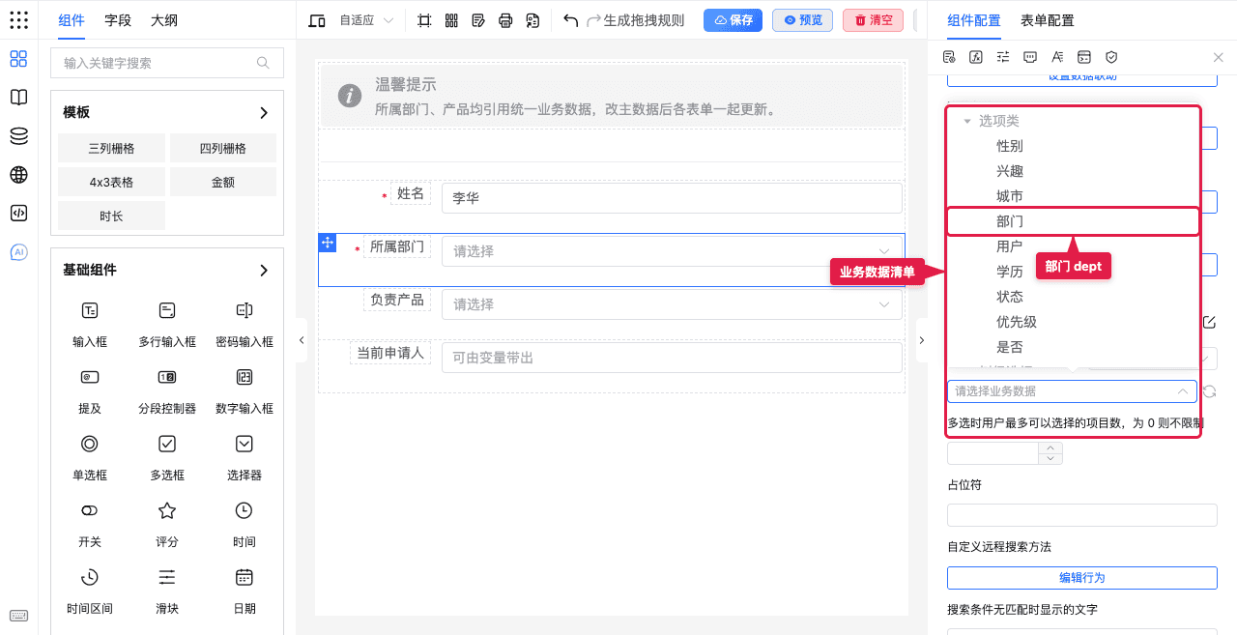Select the components icon in left sidebar
This screenshot has width=1237, height=635.
point(18,59)
